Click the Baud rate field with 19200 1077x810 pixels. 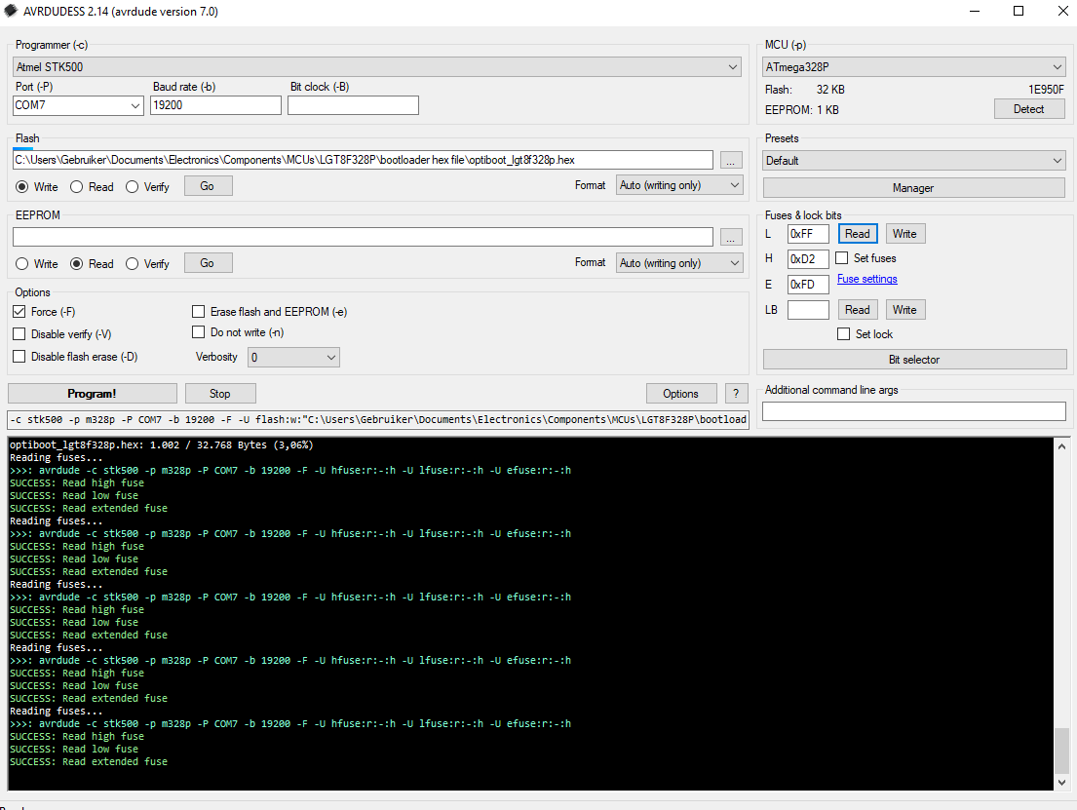pyautogui.click(x=215, y=105)
